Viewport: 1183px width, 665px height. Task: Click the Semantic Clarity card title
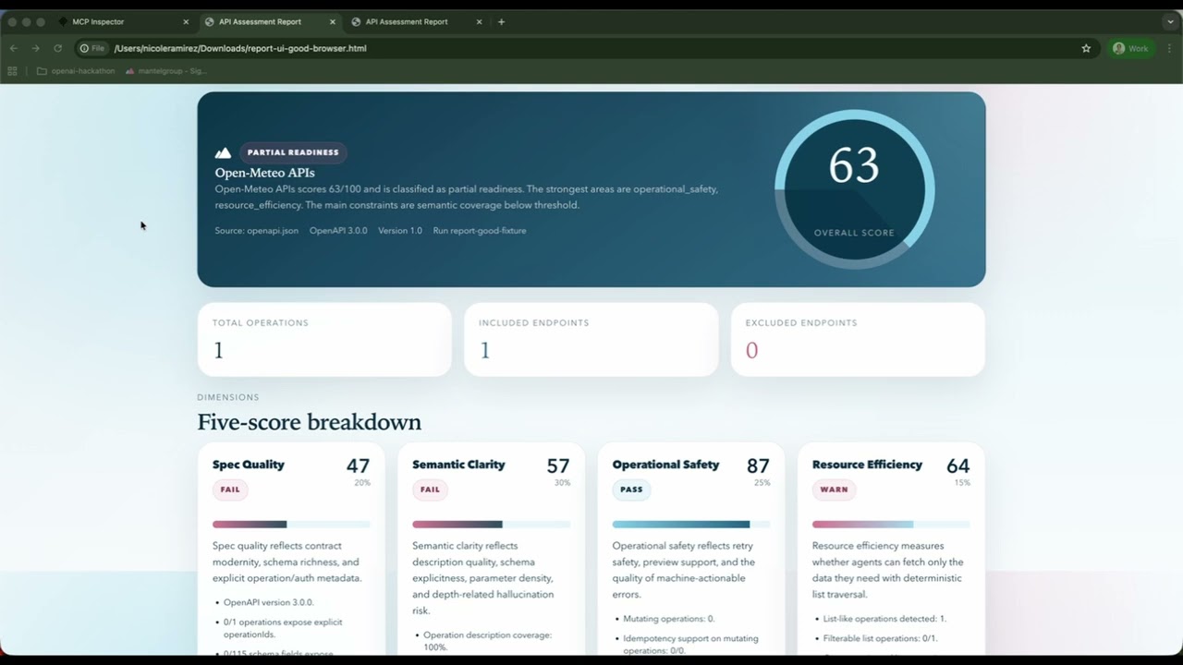pyautogui.click(x=458, y=465)
